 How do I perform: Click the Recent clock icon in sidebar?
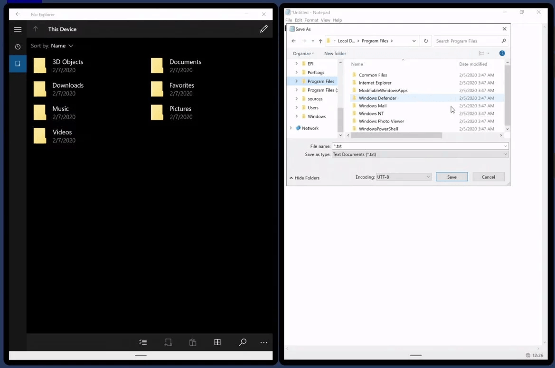coord(18,47)
